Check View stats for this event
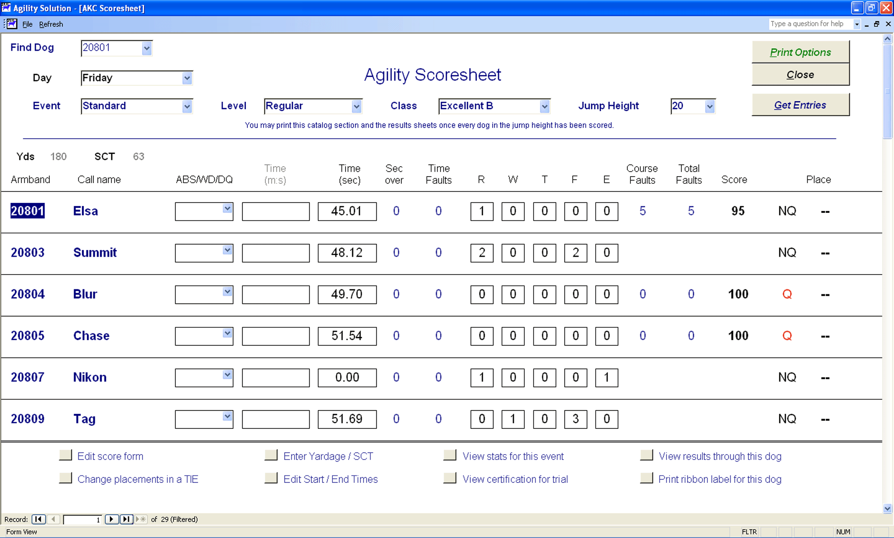The height and width of the screenshot is (538, 894). coord(450,455)
